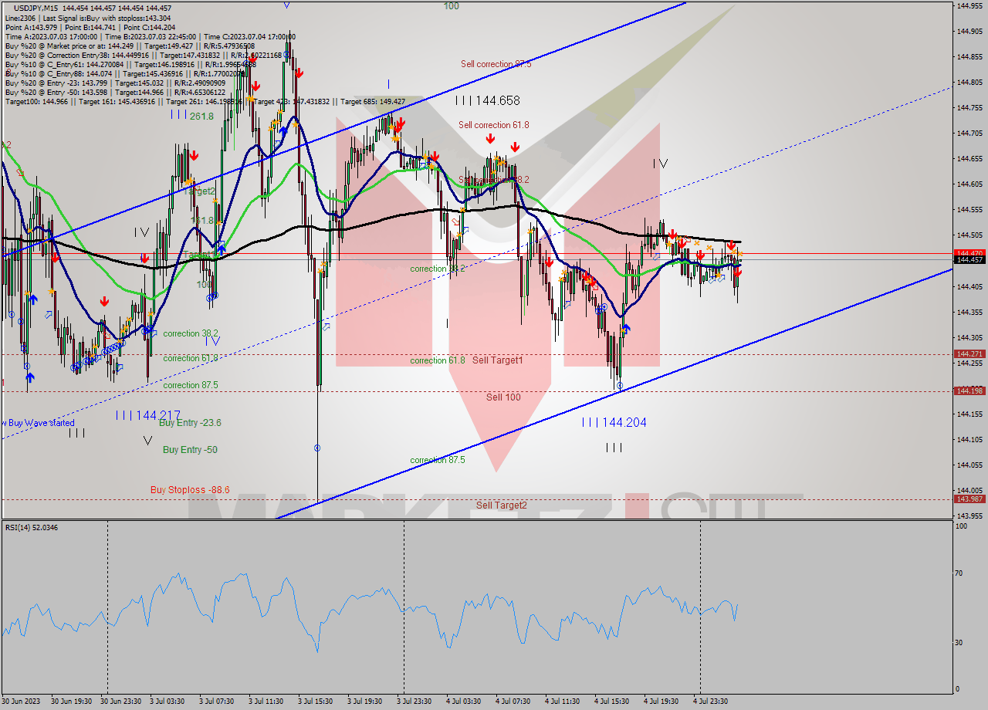Click the '100' label at chart top
The height and width of the screenshot is (710, 988).
click(x=452, y=6)
